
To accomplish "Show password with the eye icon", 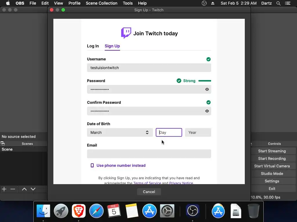I will pyautogui.click(x=207, y=89).
